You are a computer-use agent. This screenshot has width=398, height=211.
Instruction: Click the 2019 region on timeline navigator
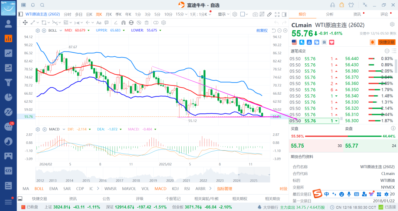click(x=153, y=181)
